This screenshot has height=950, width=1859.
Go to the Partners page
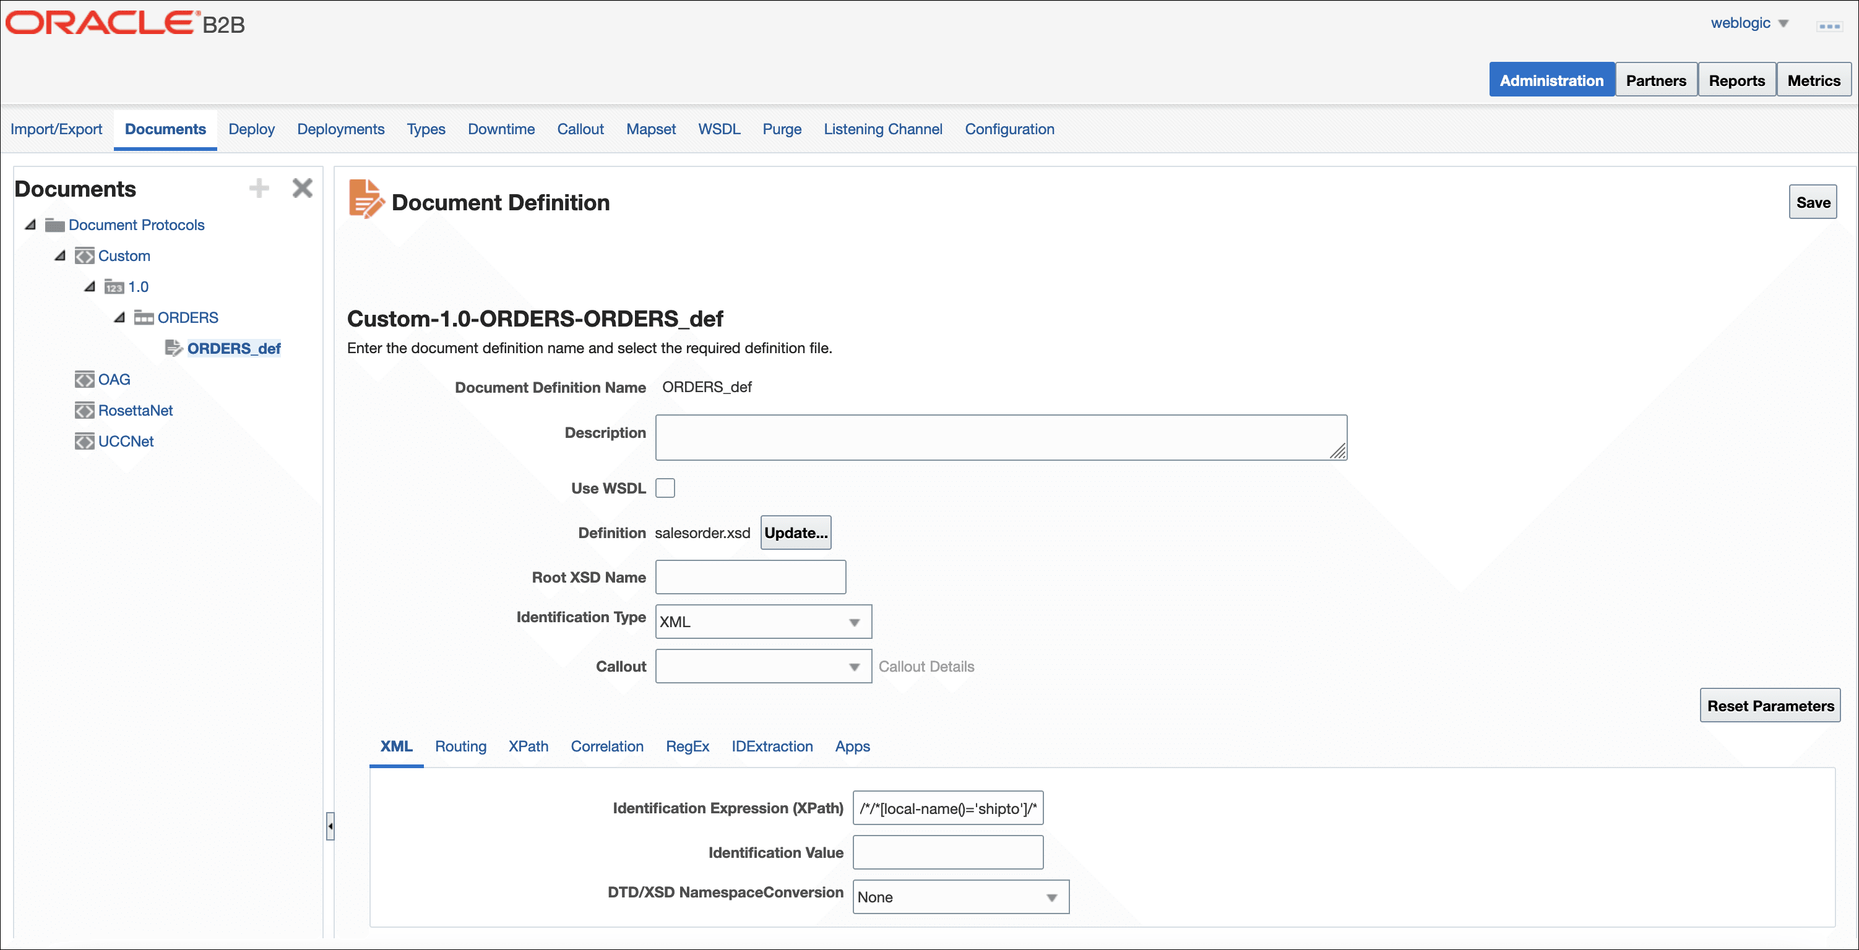pos(1655,80)
